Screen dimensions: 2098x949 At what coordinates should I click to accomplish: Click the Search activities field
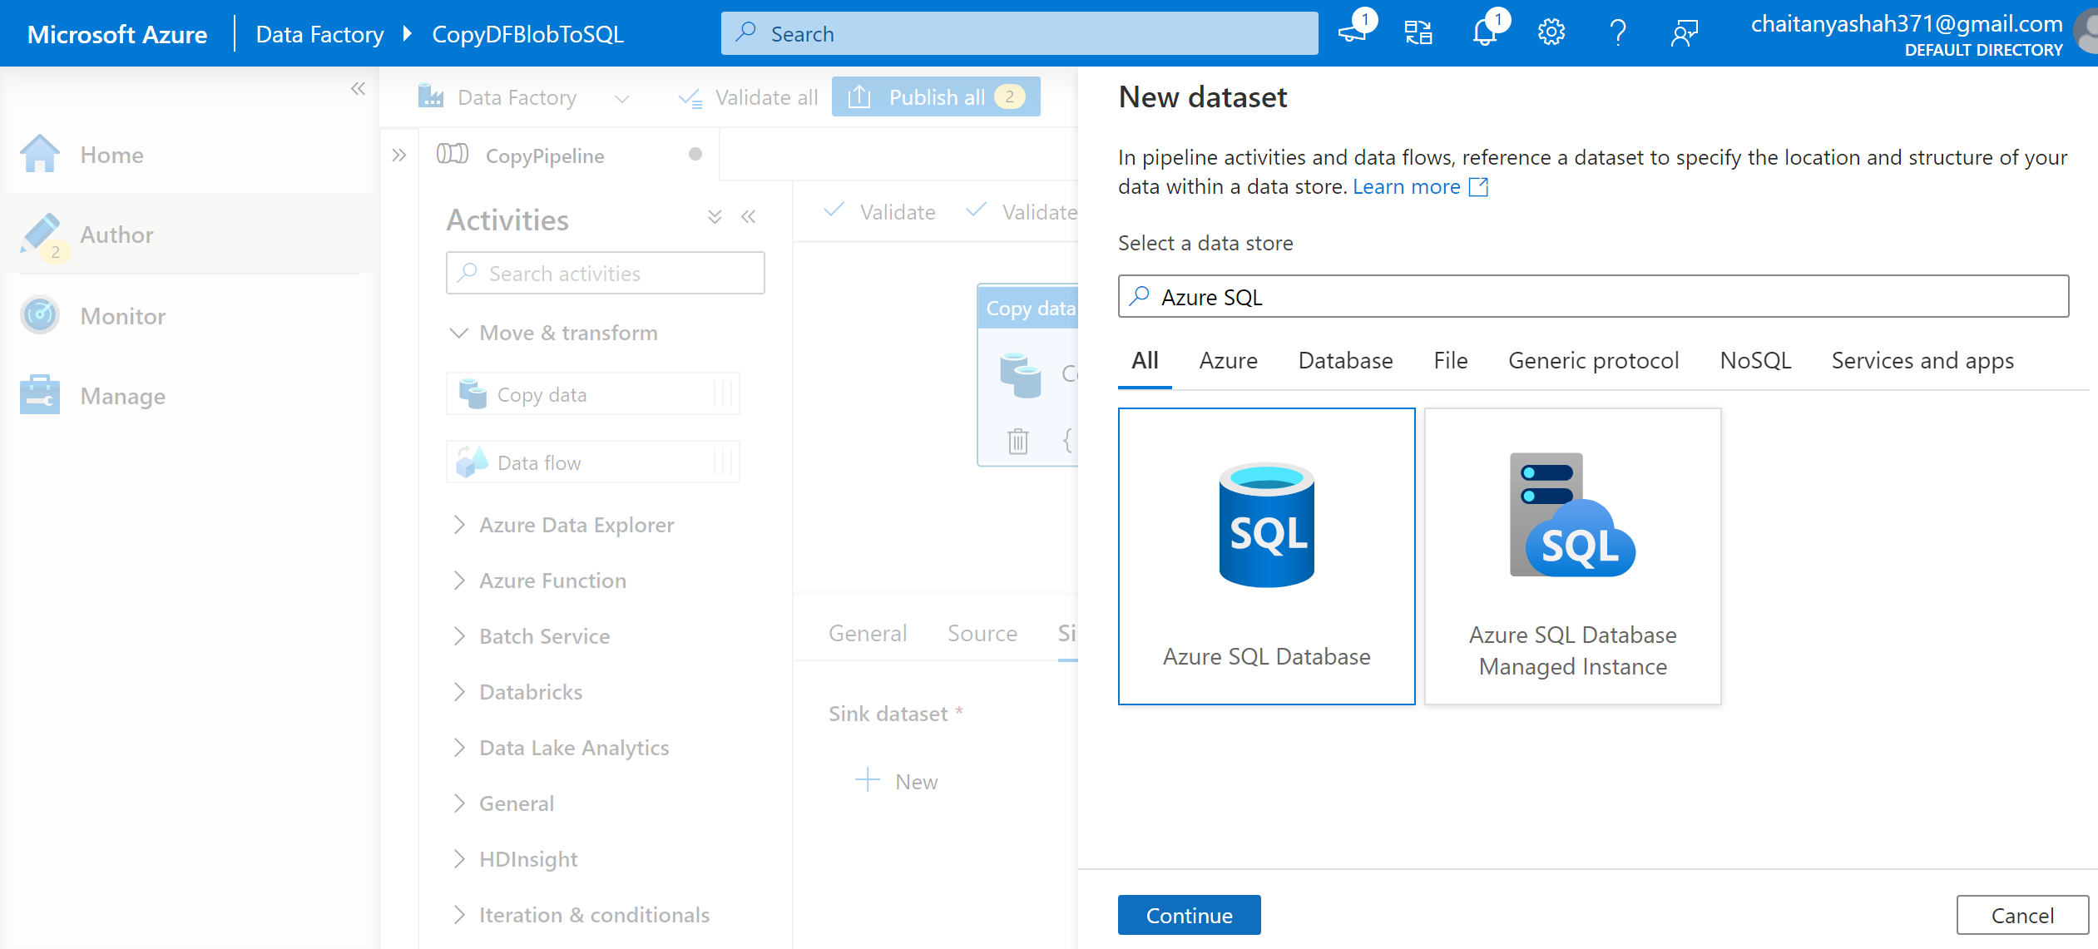pos(605,273)
